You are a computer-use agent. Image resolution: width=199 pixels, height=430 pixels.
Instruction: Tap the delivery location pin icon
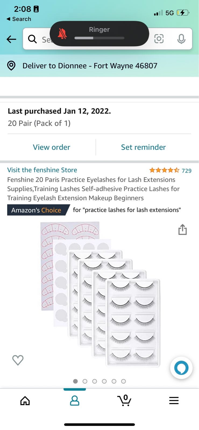[x=11, y=66]
